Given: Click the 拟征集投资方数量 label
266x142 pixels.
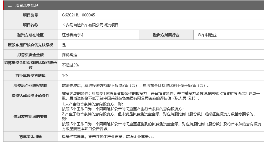Looking at the screenshot, I should pos(31,76).
